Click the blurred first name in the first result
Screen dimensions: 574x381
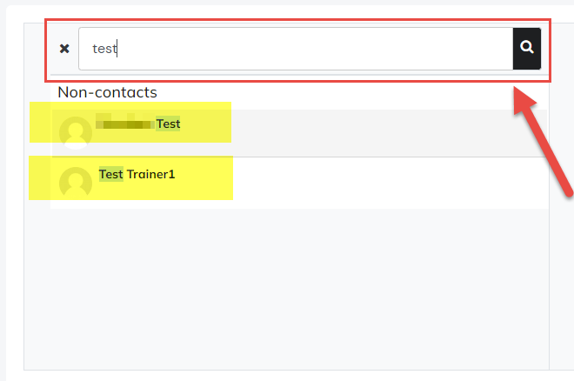125,124
